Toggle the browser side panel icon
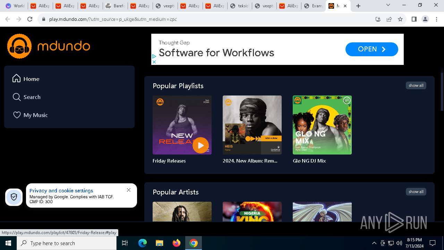This screenshot has height=250, width=444. (x=414, y=19)
